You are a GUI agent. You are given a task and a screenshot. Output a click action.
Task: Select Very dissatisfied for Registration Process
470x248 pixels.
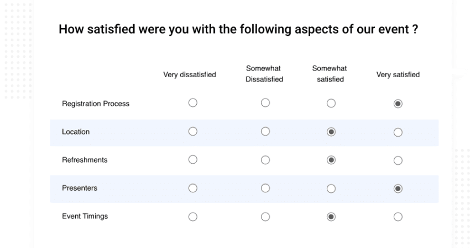[x=193, y=103]
